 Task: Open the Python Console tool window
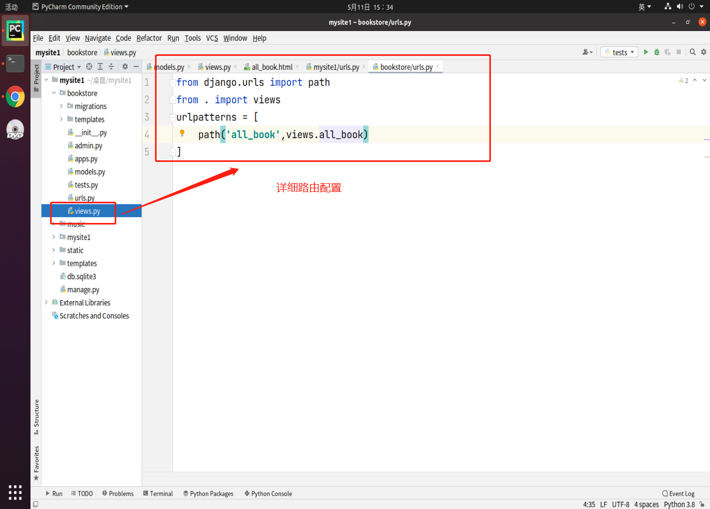coord(268,493)
